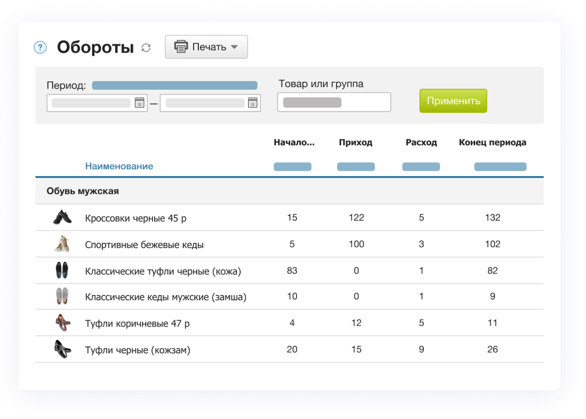Click the Туфли черные (кожзам) thumbnail
Image resolution: width=586 pixels, height=419 pixels.
click(x=62, y=349)
